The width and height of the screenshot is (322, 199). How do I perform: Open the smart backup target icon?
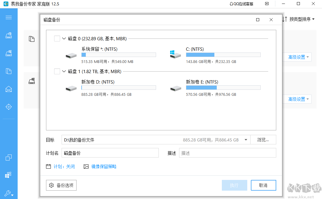(x=9, y=107)
